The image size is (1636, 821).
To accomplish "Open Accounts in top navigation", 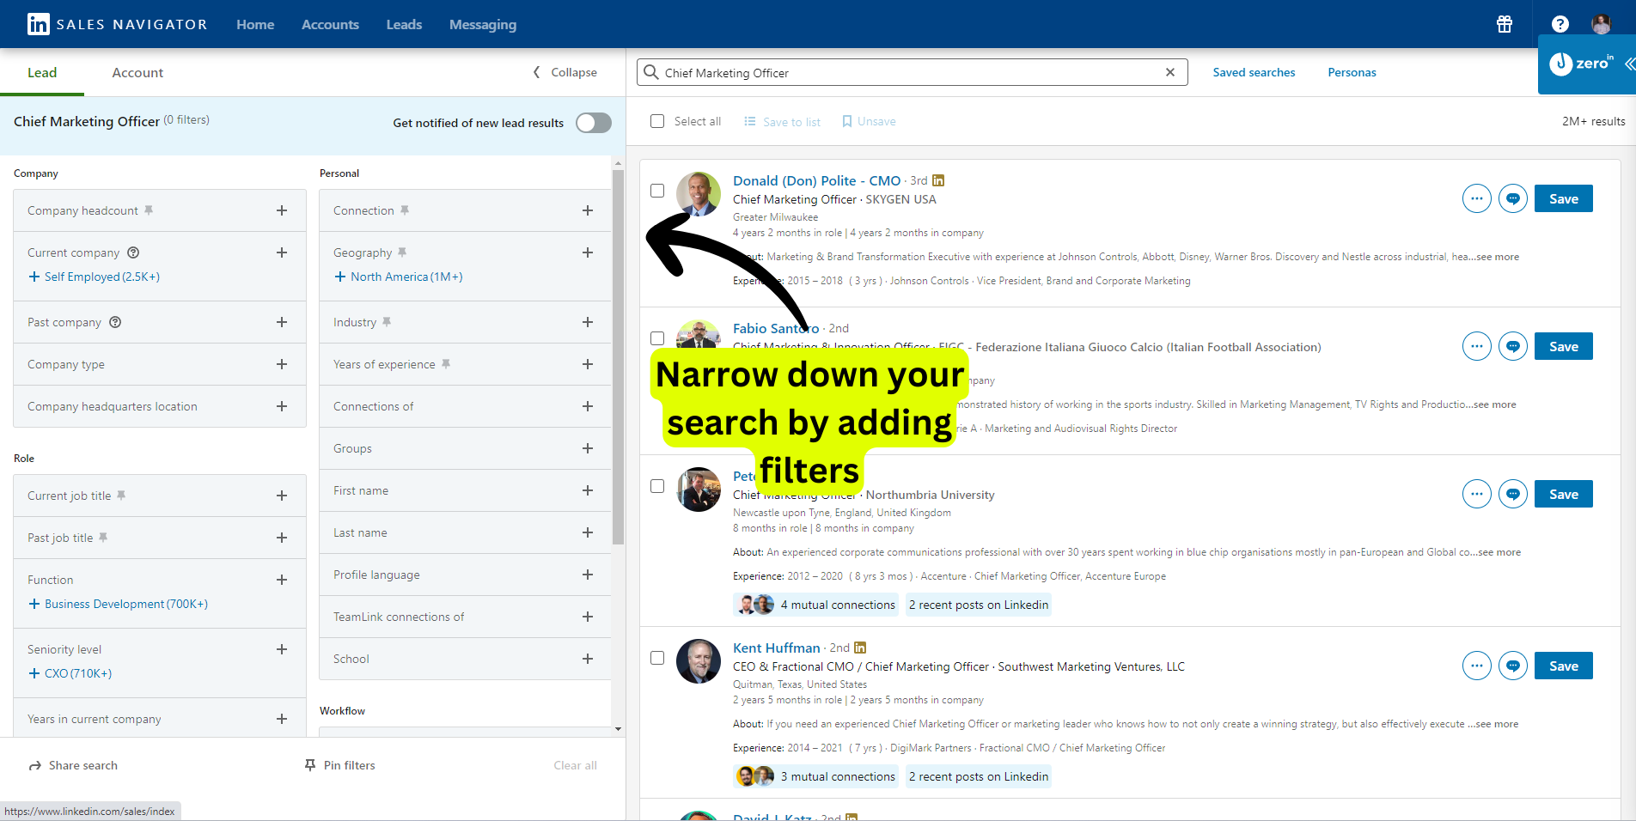I will 330,24.
